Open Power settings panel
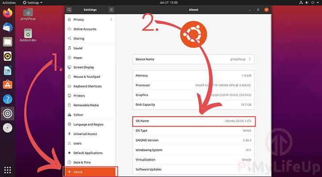Image resolution: width=322 pixels, height=177 pixels. tap(90, 58)
